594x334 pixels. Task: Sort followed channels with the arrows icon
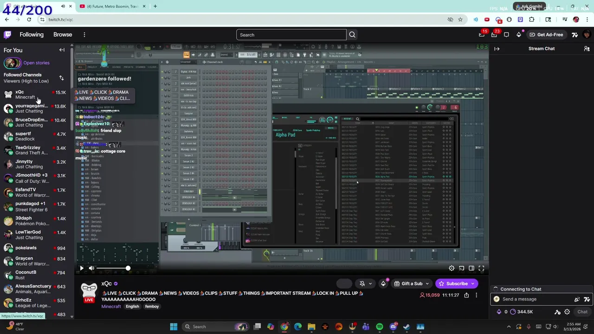[61, 78]
